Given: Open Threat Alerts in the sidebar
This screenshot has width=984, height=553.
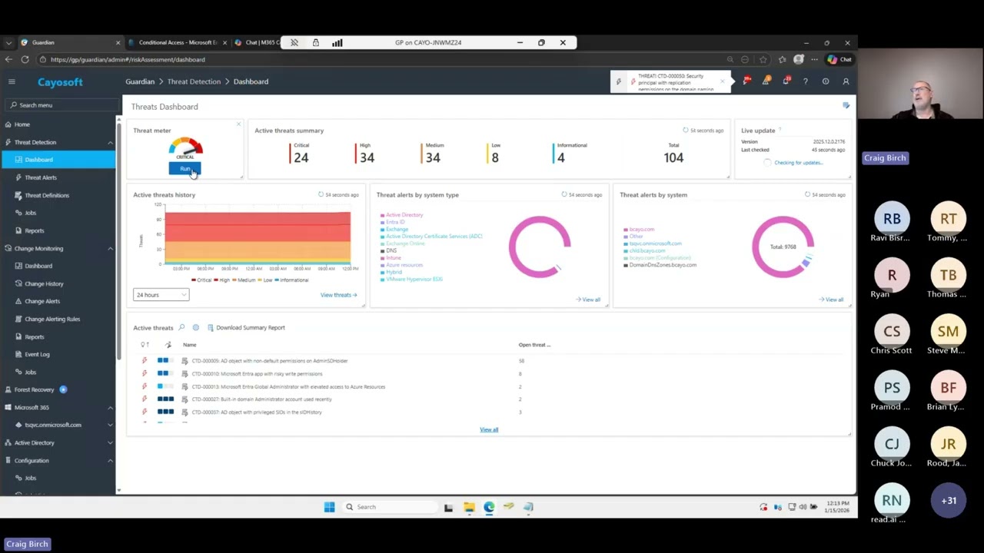Looking at the screenshot, I should tap(41, 177).
